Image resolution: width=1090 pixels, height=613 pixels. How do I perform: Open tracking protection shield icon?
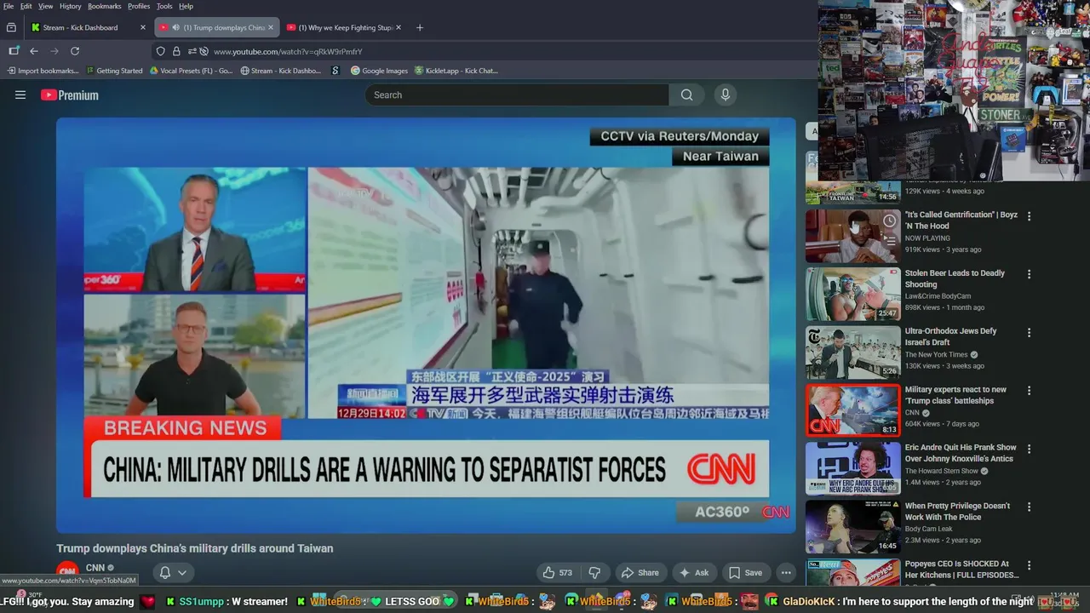click(161, 51)
